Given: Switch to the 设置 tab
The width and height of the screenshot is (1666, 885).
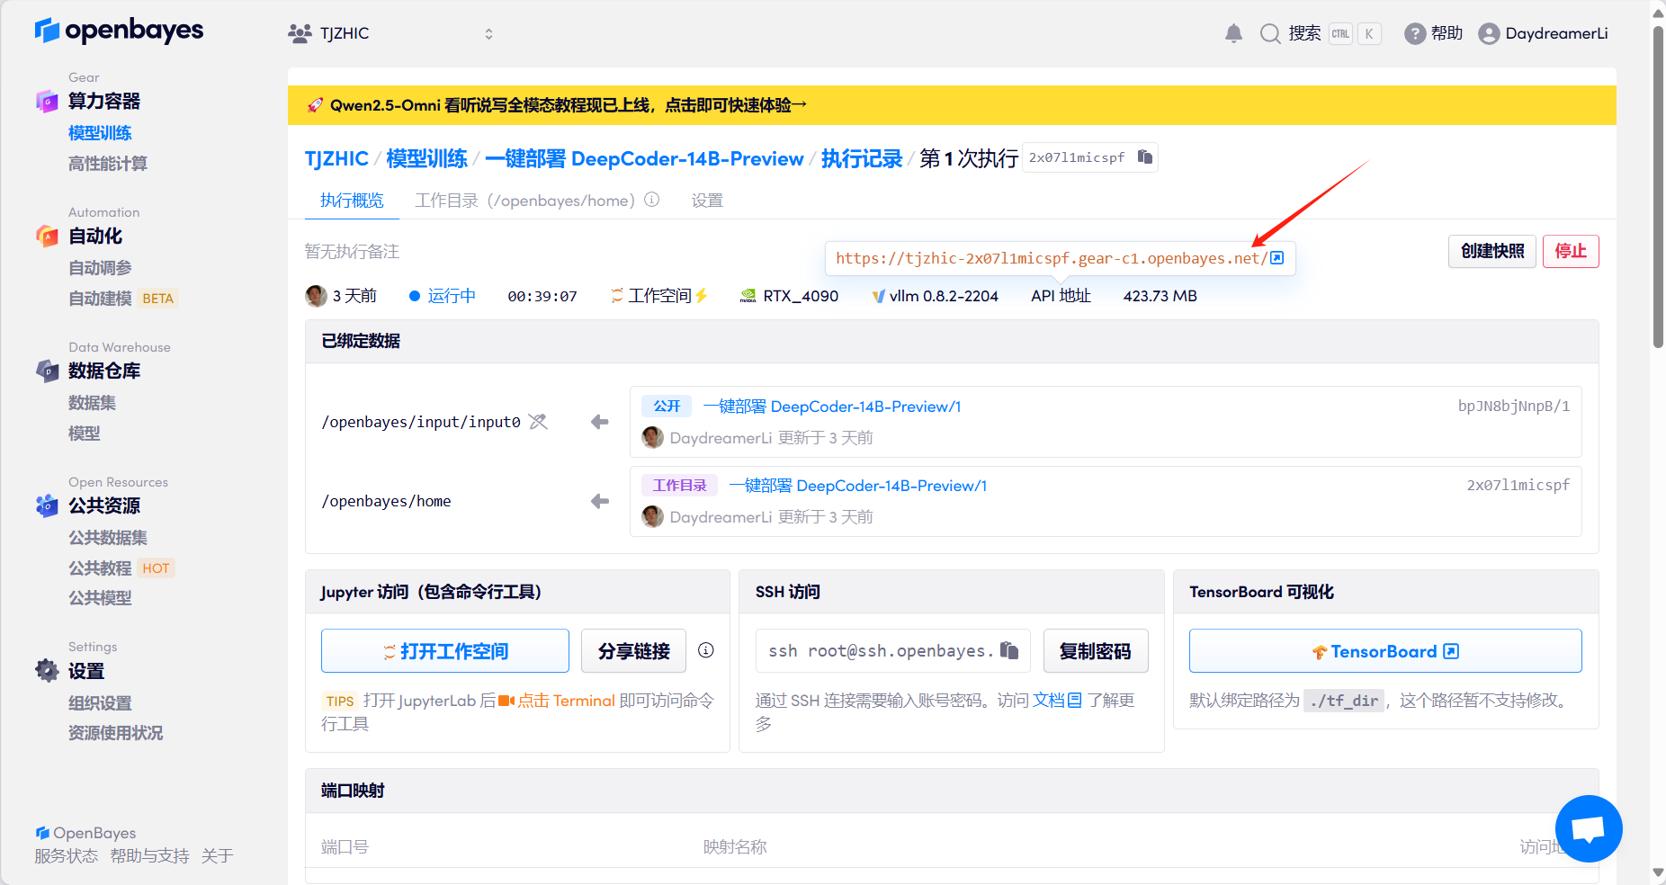Looking at the screenshot, I should pos(707,201).
